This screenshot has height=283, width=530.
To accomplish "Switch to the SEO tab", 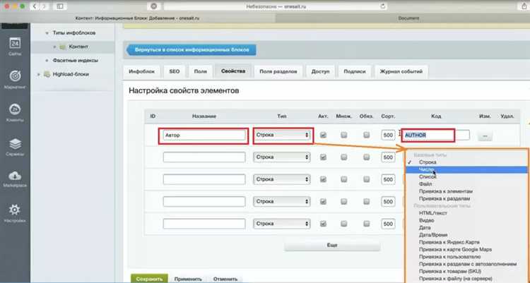I will click(175, 71).
